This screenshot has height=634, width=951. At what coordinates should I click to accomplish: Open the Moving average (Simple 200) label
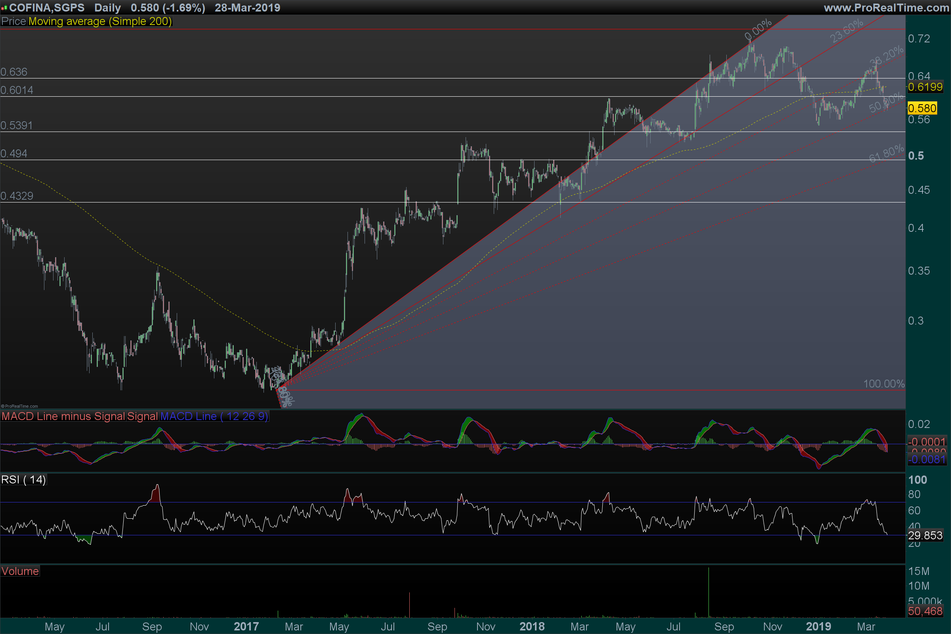(x=100, y=21)
